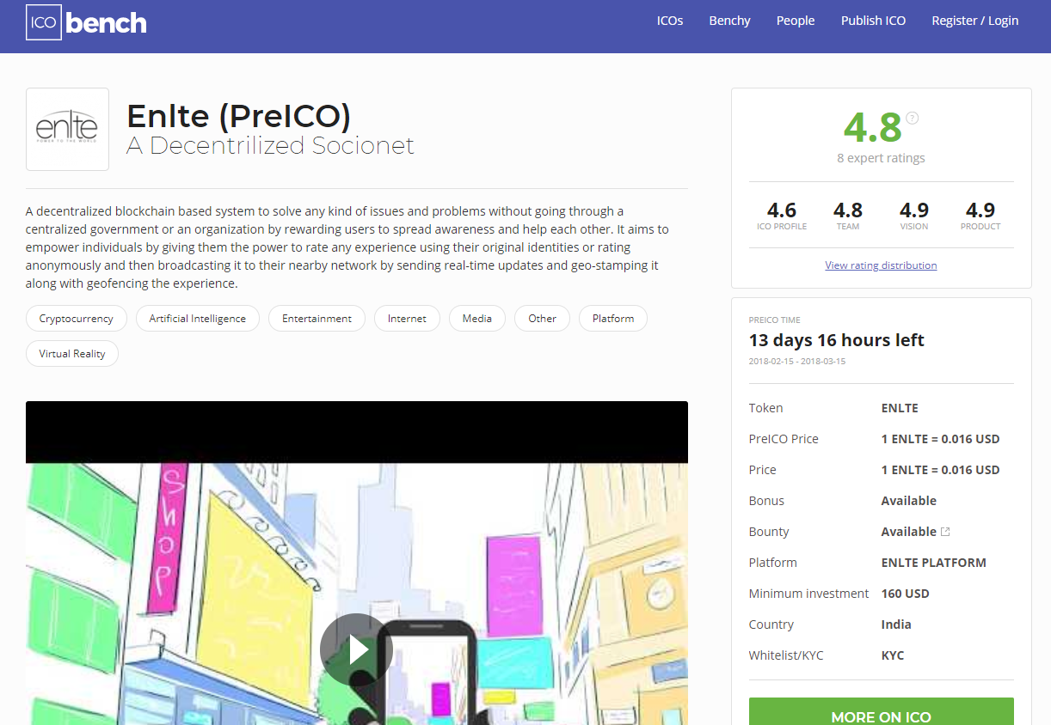1051x725 pixels.
Task: Go to the People page
Action: (x=796, y=21)
